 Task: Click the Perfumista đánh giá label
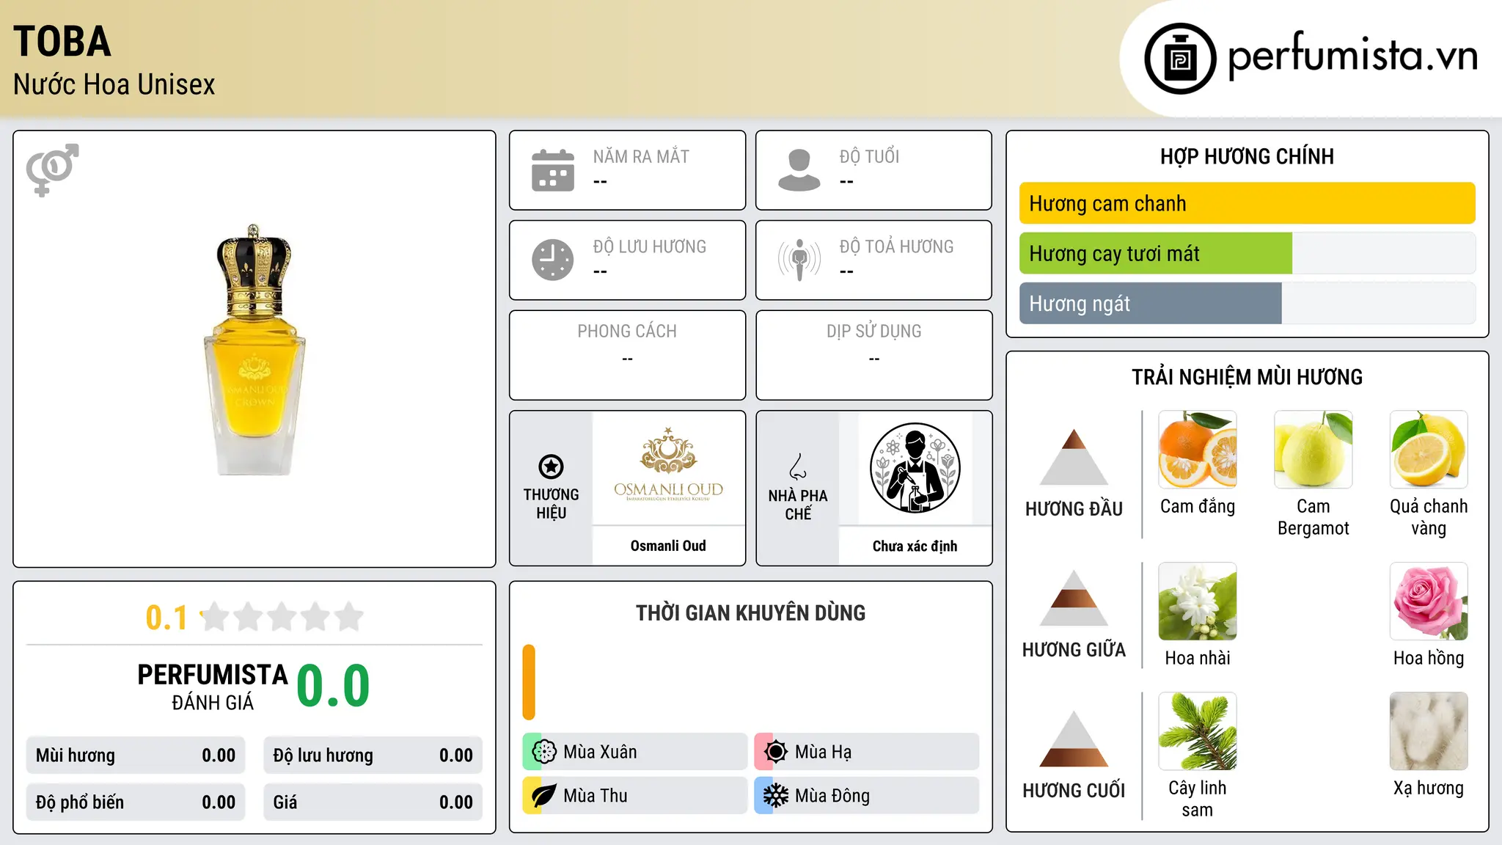(213, 686)
